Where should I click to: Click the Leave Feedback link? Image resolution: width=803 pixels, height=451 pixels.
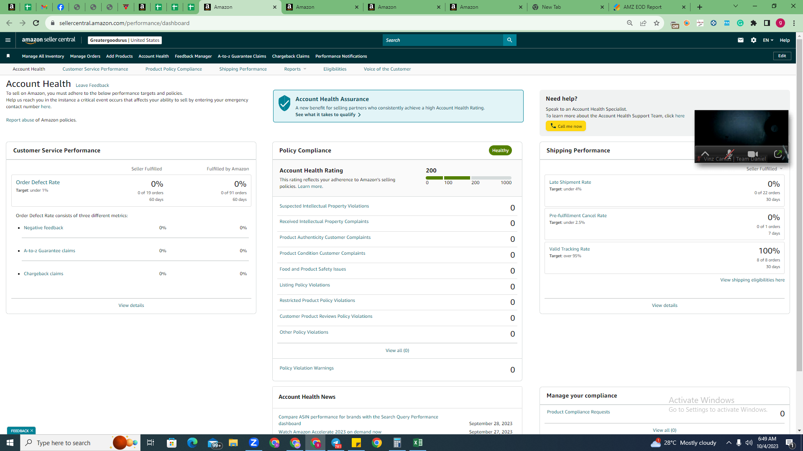tap(92, 85)
